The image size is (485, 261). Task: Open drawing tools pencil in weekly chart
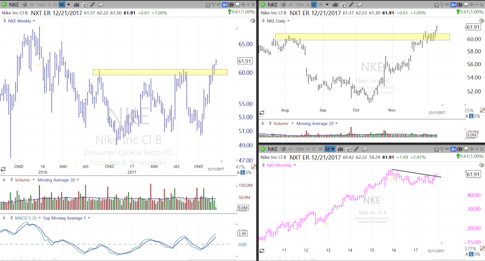point(93,4)
